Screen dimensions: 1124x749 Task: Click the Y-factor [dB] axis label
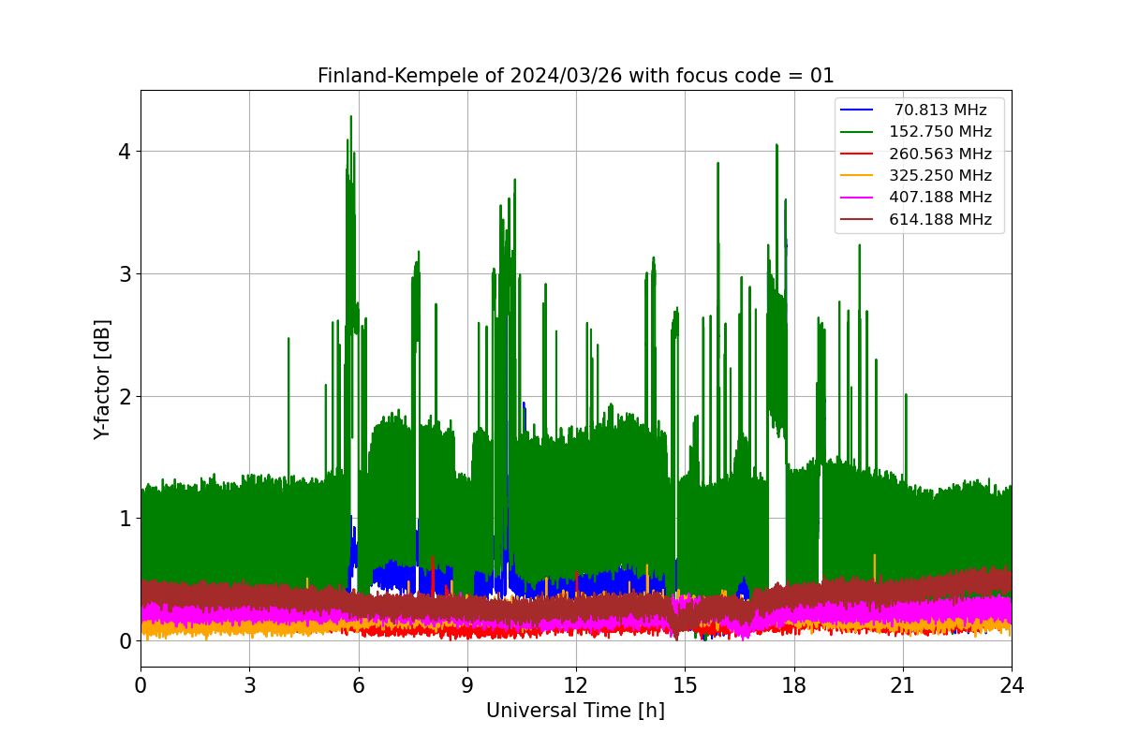tap(102, 379)
